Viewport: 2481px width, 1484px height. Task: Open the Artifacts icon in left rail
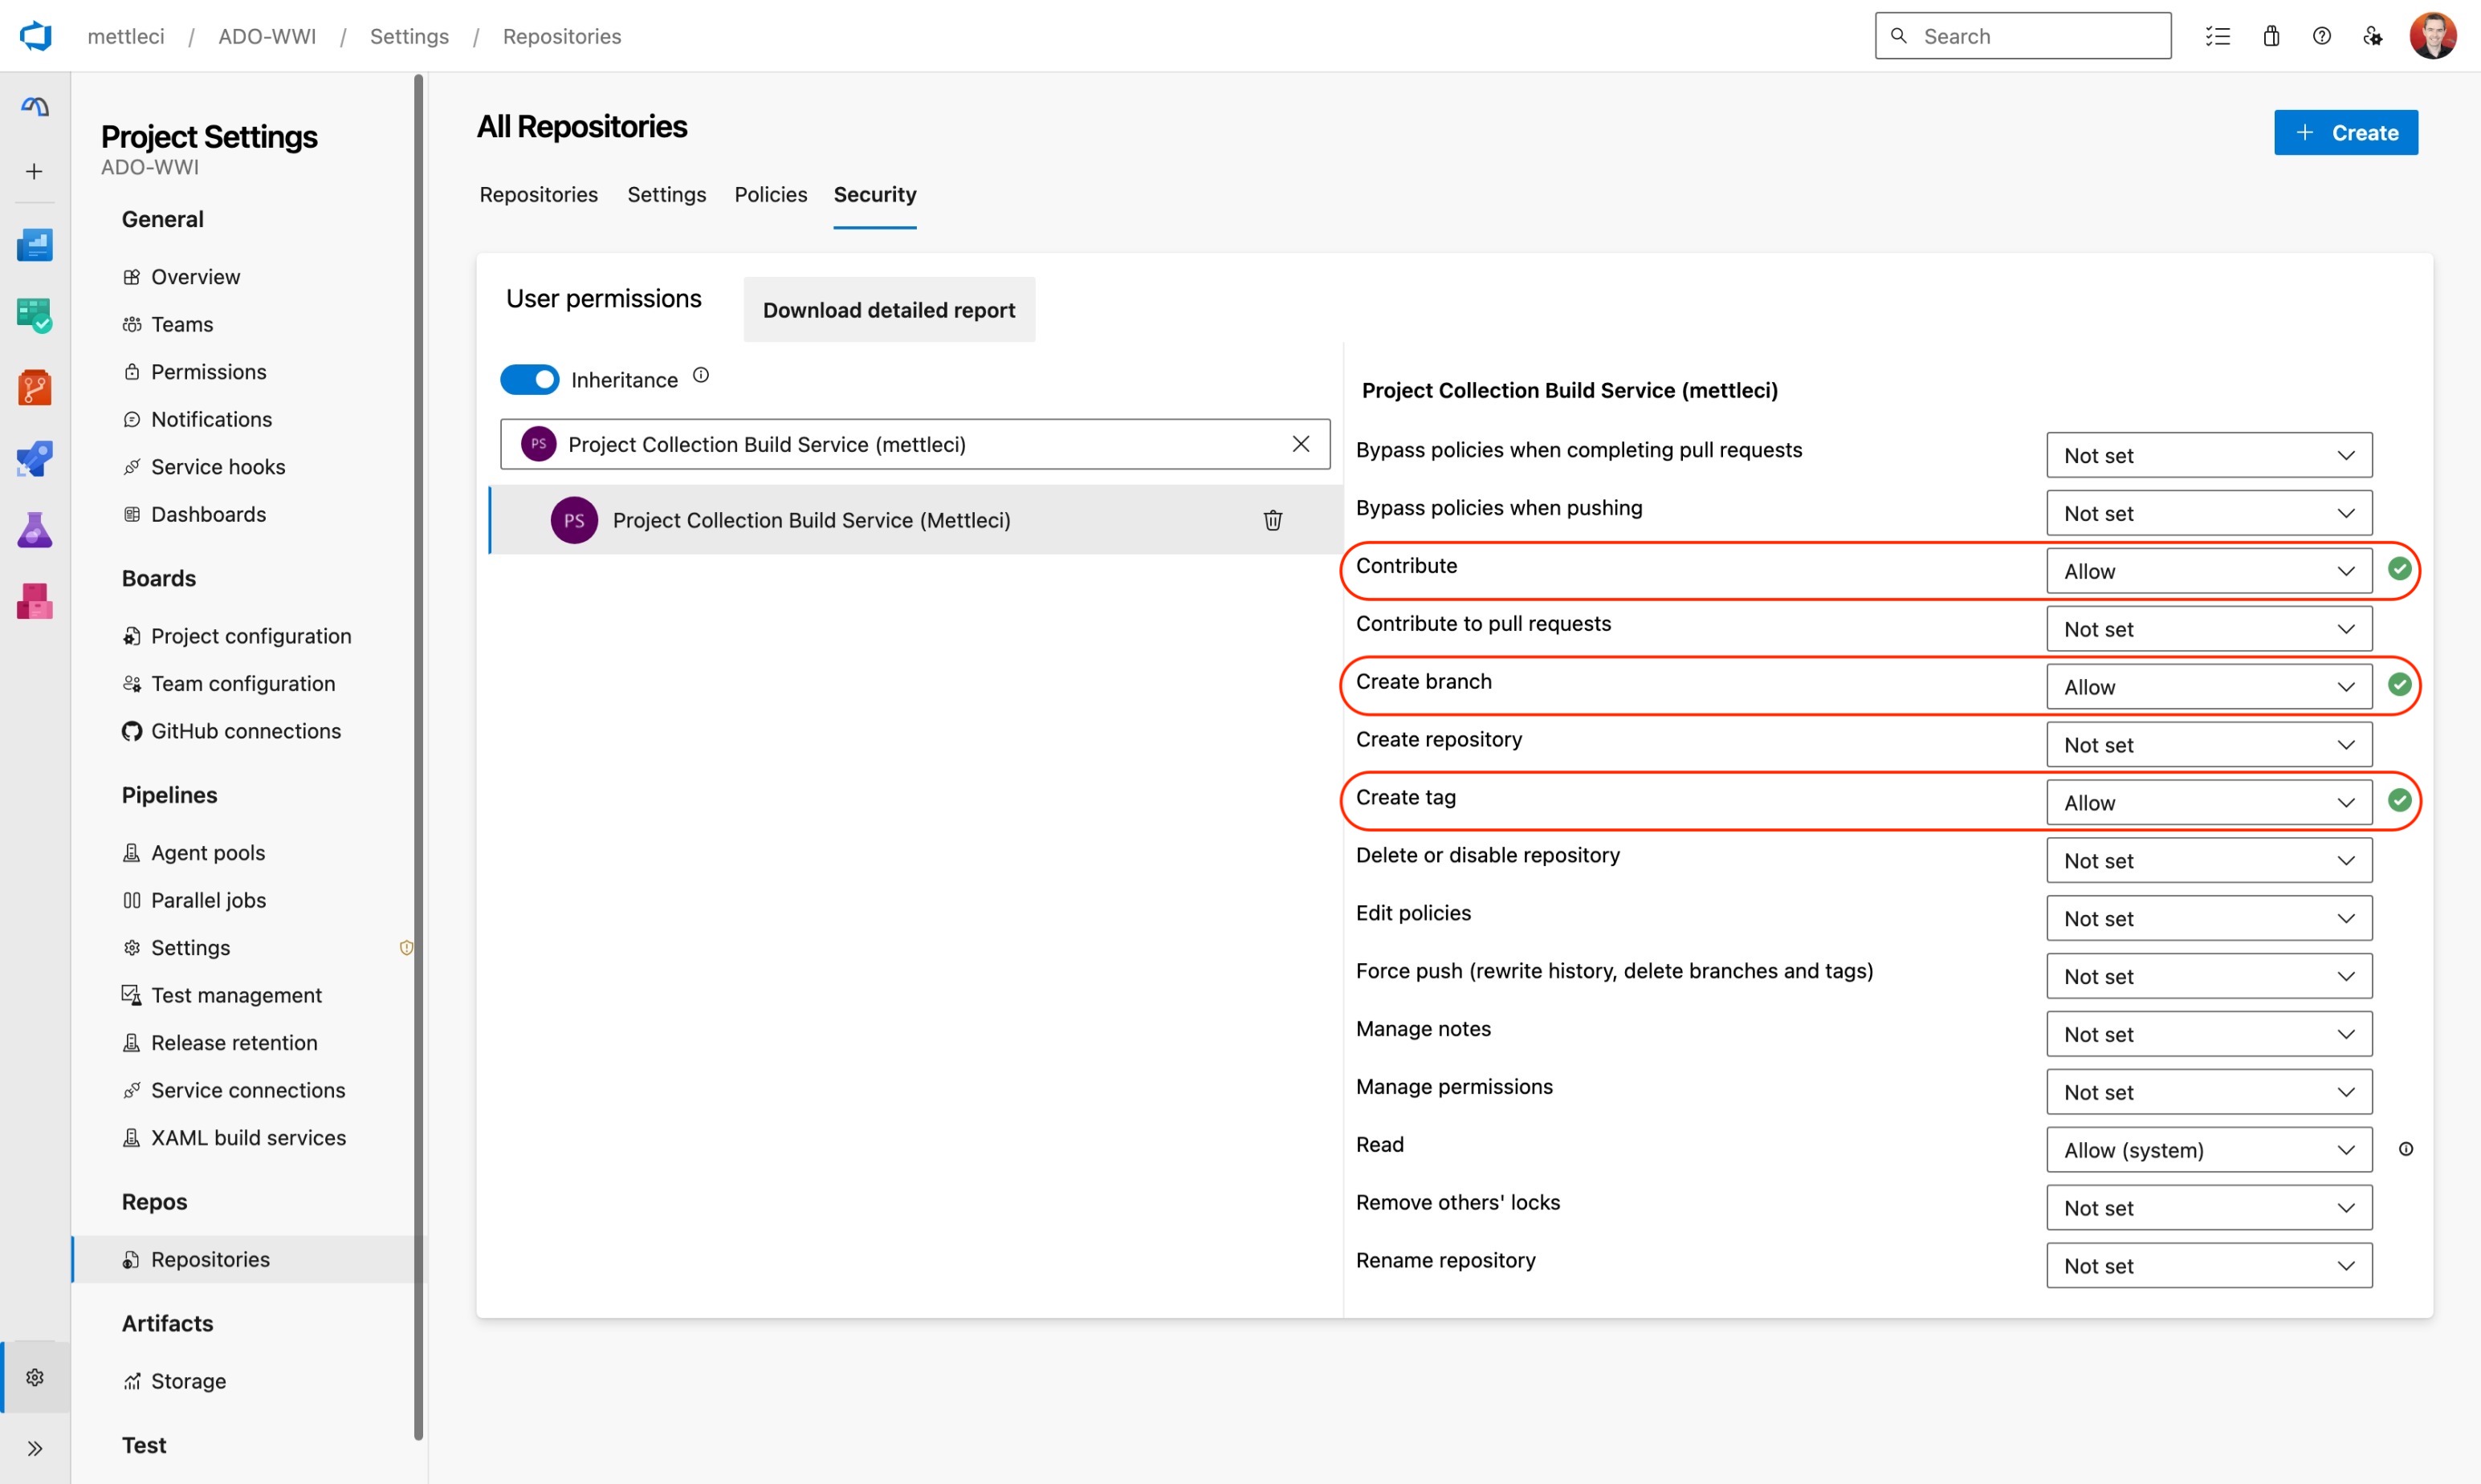coord(35,601)
